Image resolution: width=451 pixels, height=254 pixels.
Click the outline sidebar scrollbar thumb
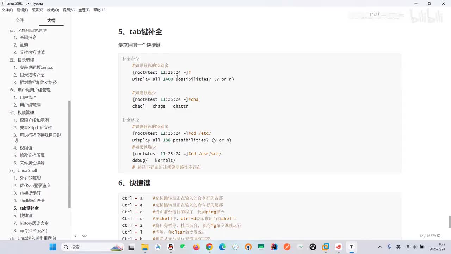(x=69, y=154)
